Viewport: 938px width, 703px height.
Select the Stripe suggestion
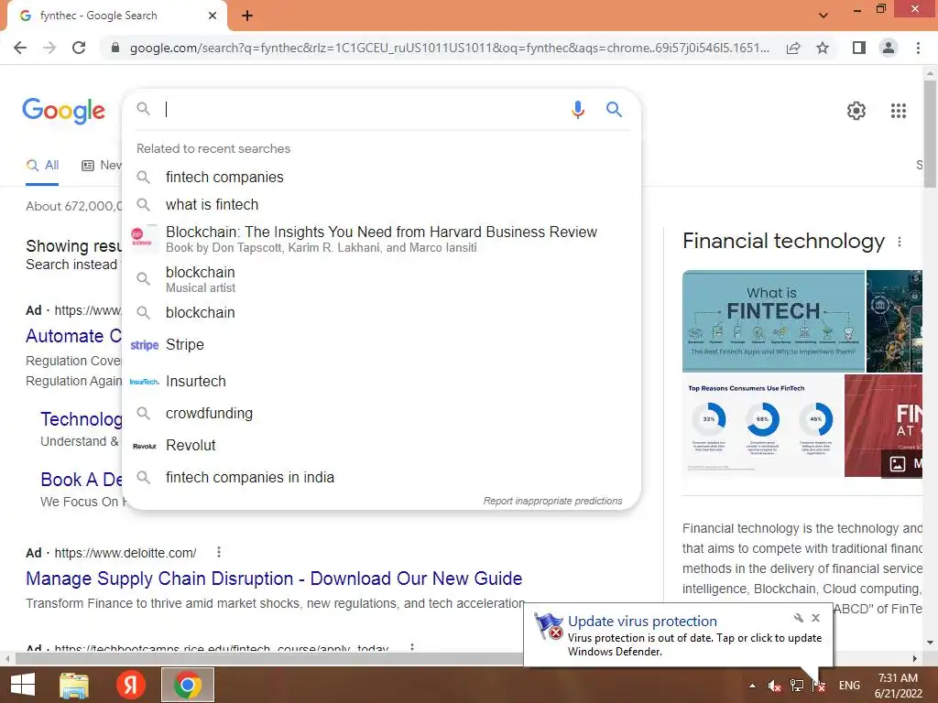381,344
